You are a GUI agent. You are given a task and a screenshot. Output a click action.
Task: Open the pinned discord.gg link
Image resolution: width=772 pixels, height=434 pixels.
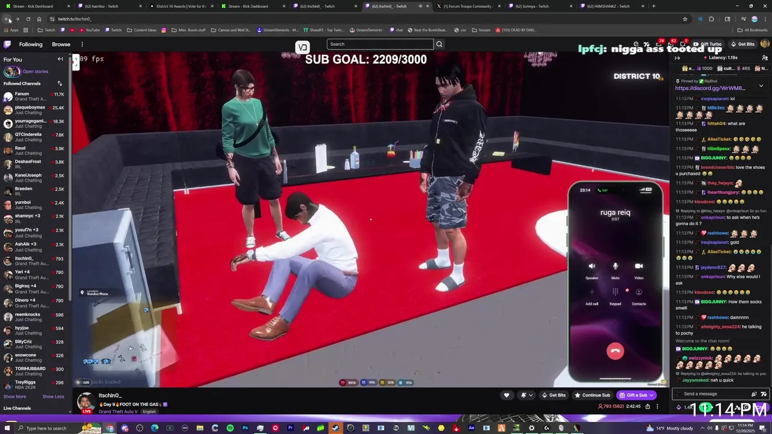(710, 88)
